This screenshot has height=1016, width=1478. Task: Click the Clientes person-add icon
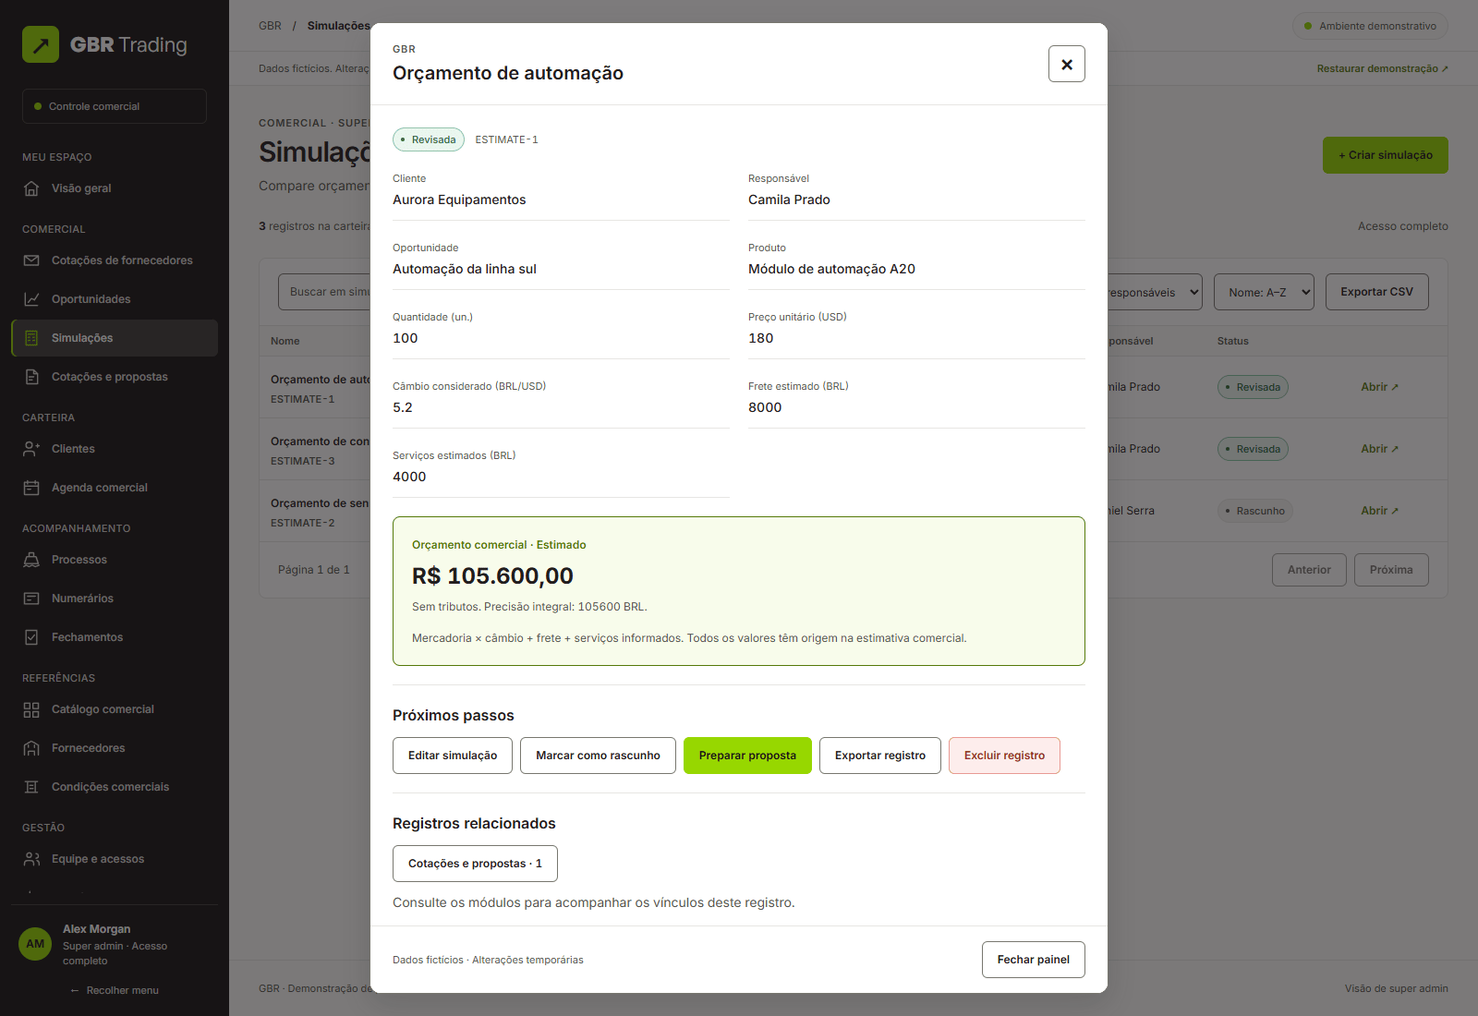31,449
